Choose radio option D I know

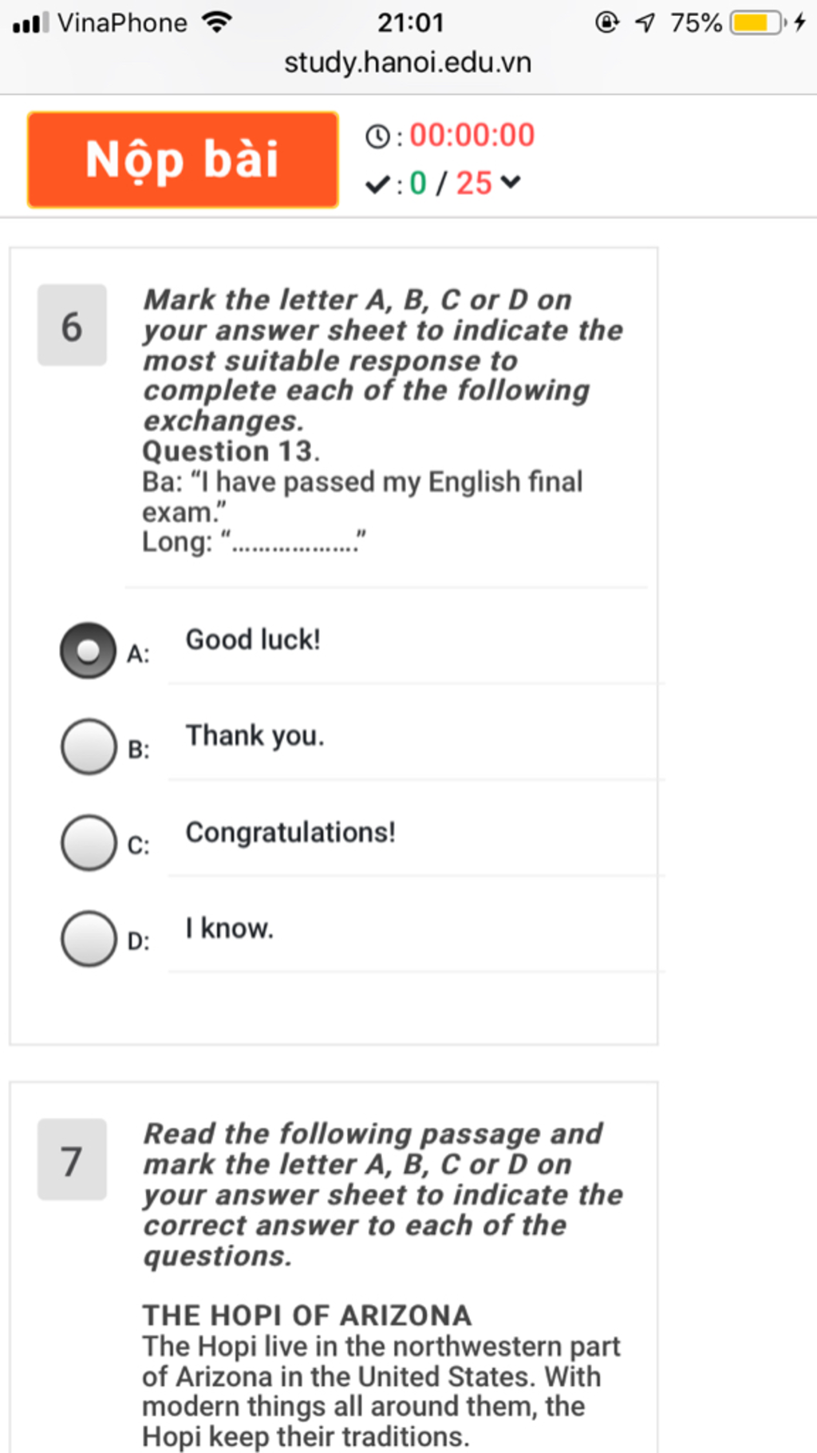pyautogui.click(x=88, y=938)
